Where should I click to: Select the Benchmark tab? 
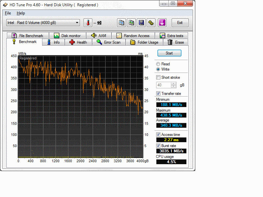click(x=24, y=42)
